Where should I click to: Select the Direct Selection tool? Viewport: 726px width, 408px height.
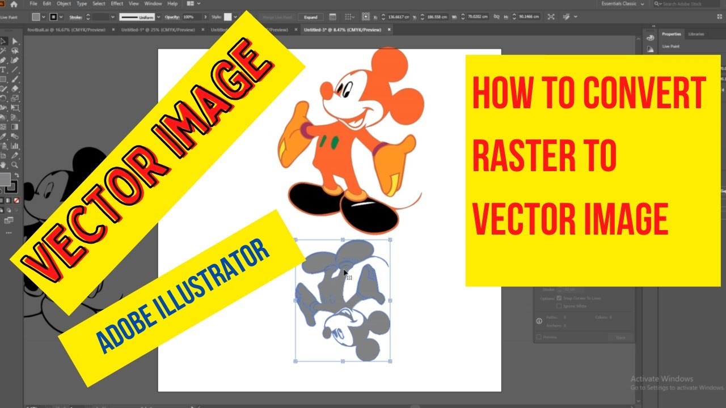pyautogui.click(x=15, y=41)
